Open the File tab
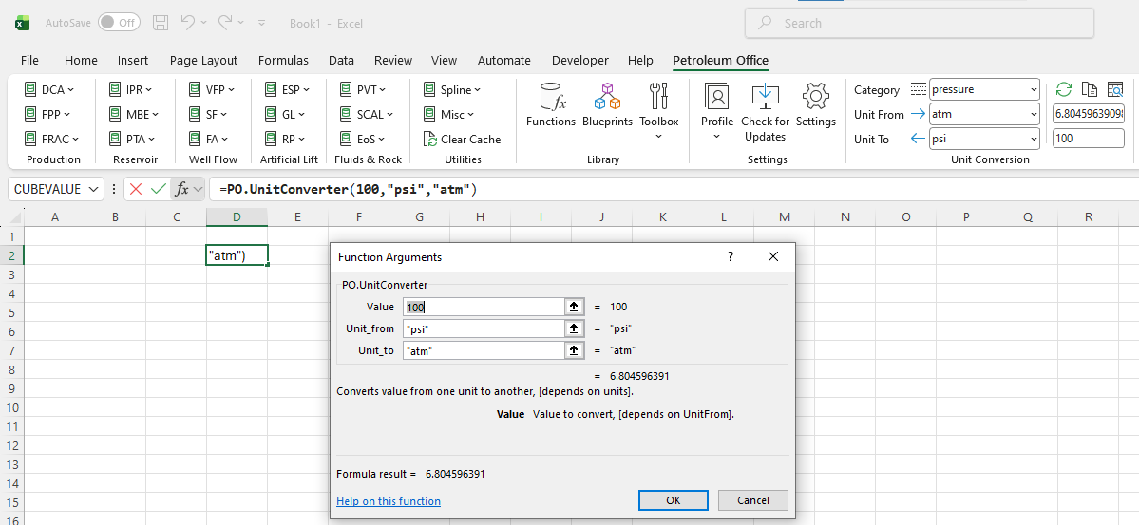Viewport: 1139px width, 525px height. 29,60
